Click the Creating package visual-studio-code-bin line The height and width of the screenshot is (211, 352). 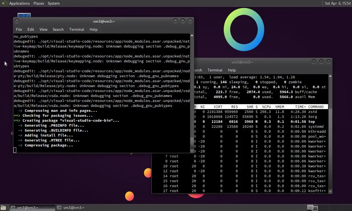coord(67,120)
